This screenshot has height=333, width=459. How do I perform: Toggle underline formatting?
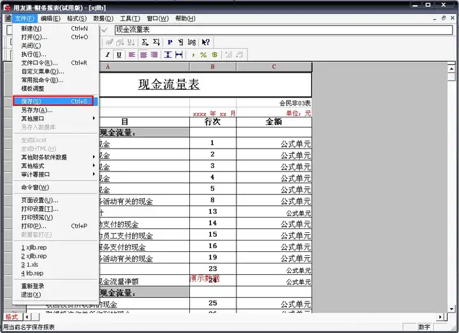(x=119, y=55)
